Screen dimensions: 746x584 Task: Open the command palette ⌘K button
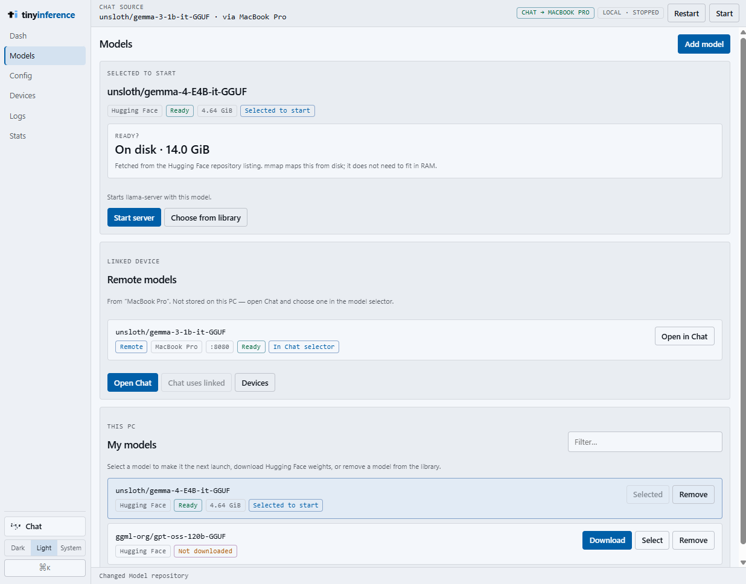tap(45, 568)
